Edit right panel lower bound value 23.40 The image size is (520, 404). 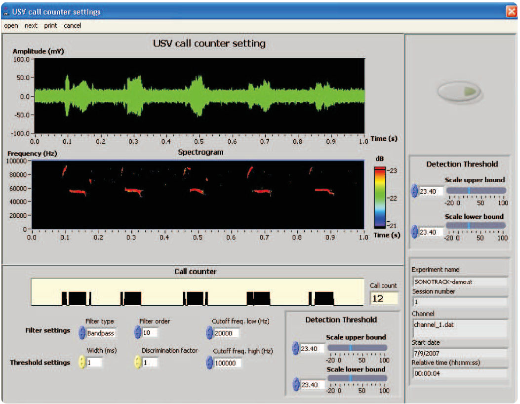[x=431, y=232]
